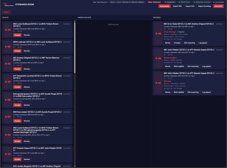Screen dimensions: 227x168
Task: Dismiss incident R-09 free snaker vs Aurele Poujol
Action: click(x=27, y=121)
